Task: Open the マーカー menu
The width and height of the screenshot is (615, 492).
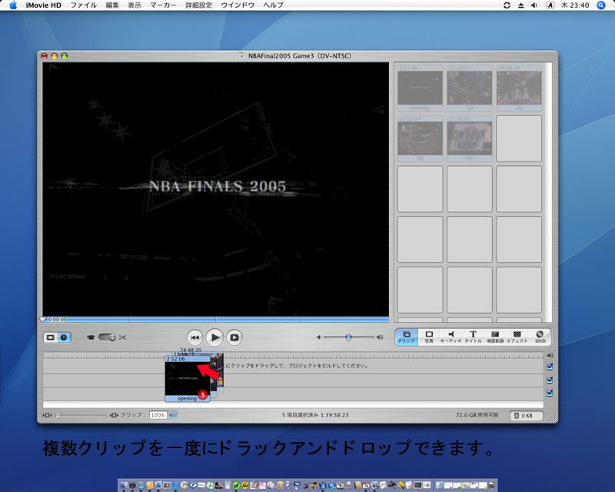Action: coord(162,5)
